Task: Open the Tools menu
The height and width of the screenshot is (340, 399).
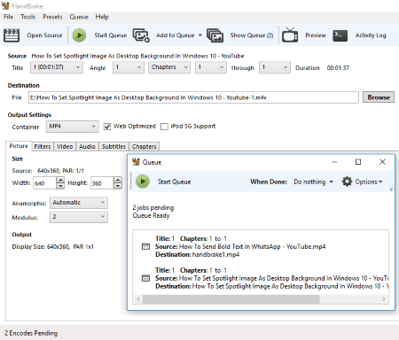Action: (x=28, y=17)
